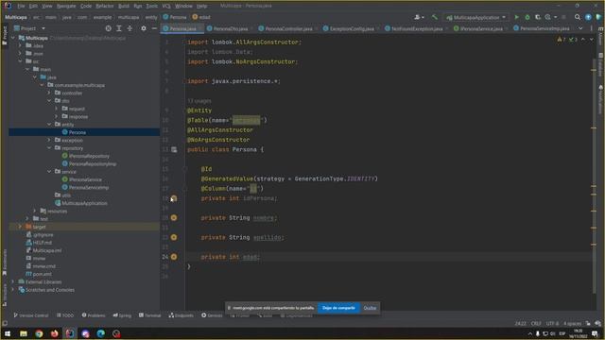Click the IDE updates arrow icon
The height and width of the screenshot is (340, 605).
coord(588,17)
